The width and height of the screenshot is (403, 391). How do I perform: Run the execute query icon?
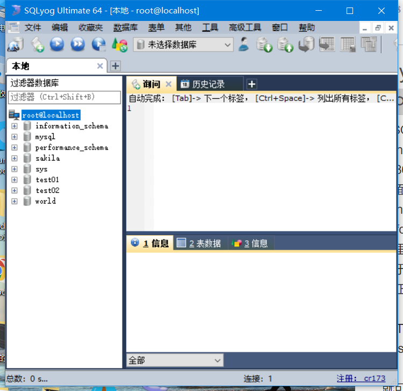[57, 44]
